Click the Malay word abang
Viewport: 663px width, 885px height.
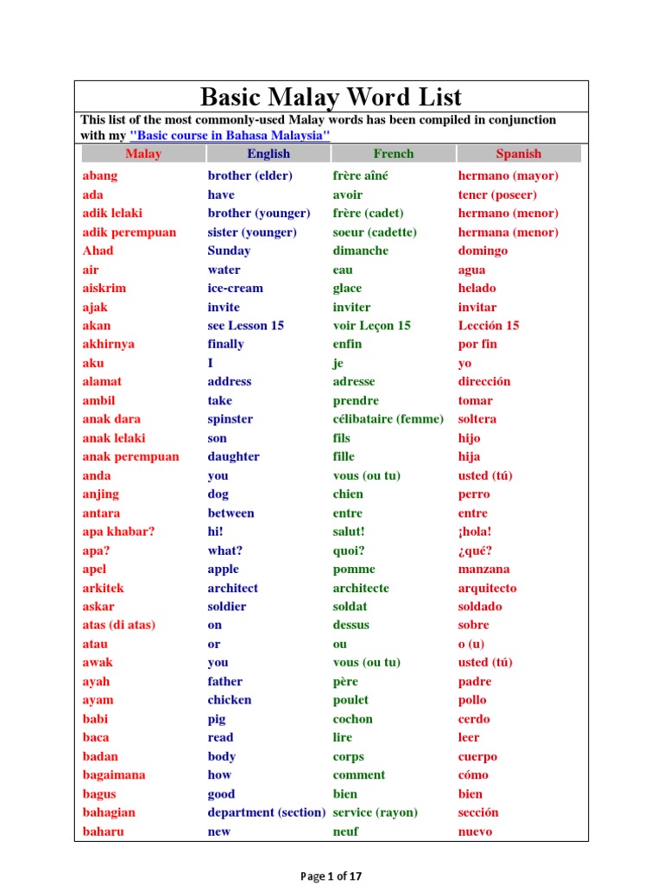(100, 176)
